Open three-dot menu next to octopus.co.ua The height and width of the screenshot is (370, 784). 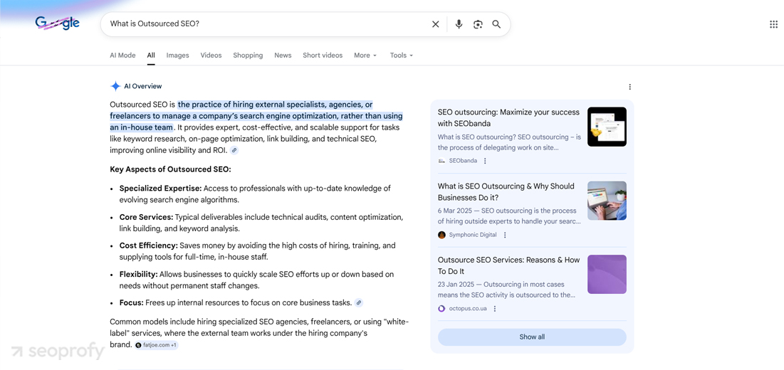point(494,309)
